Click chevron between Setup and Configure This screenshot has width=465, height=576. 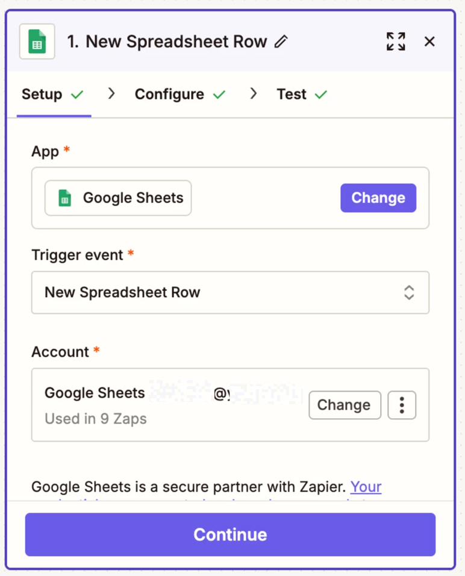coord(111,93)
